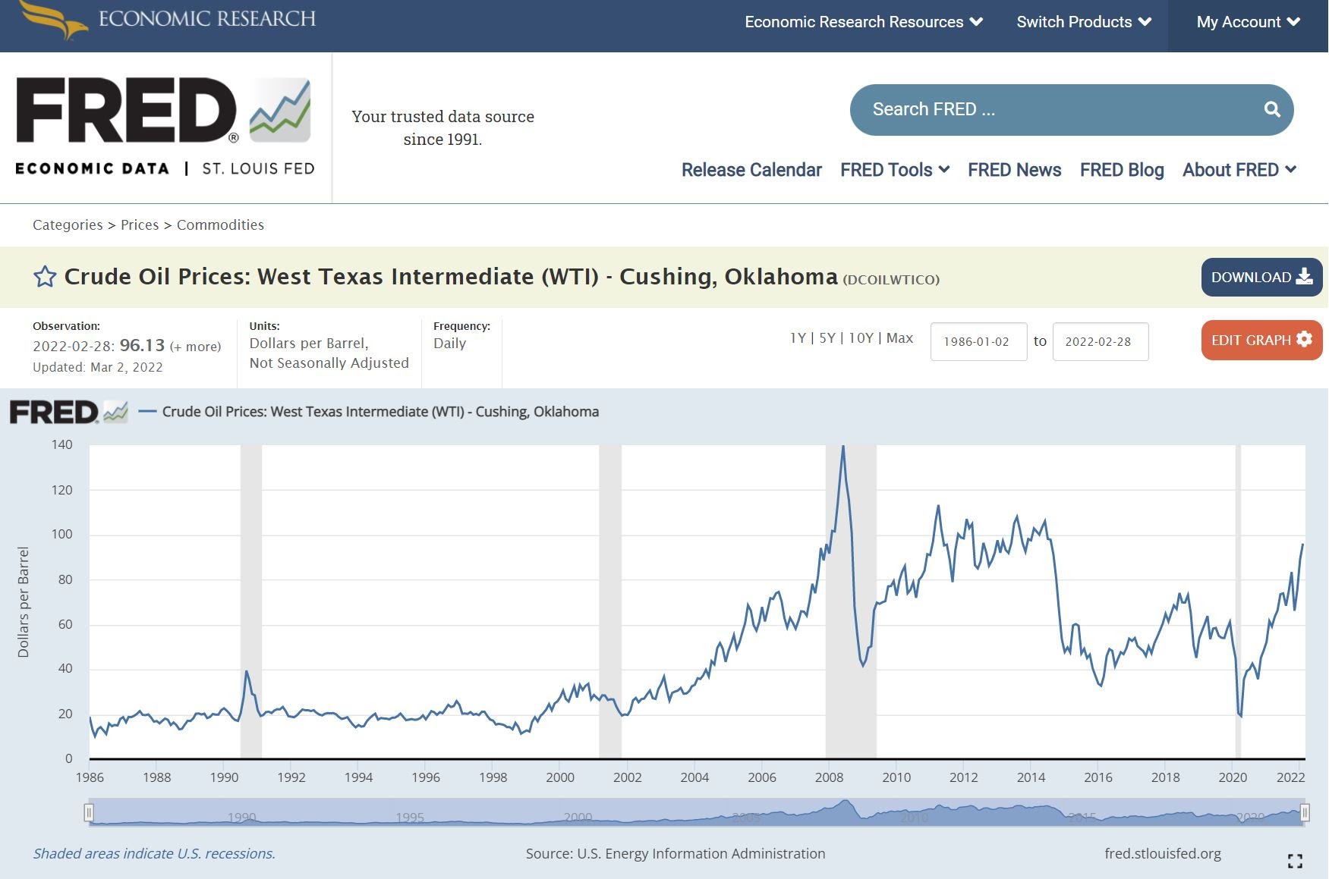
Task: Click the FRED logo in the header
Action: tap(164, 126)
